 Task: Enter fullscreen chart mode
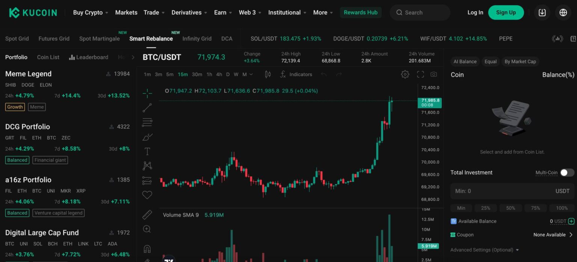[x=420, y=74]
